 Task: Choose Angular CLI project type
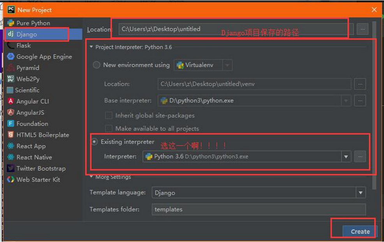[x=33, y=101]
